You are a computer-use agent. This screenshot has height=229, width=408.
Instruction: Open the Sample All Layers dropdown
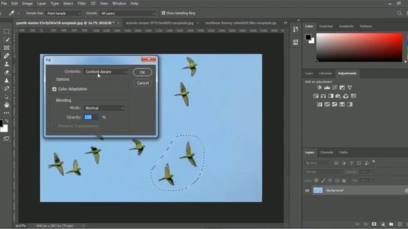point(128,13)
